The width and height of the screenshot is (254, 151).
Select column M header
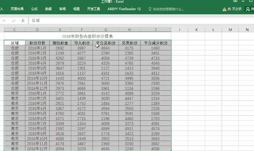click(x=230, y=29)
